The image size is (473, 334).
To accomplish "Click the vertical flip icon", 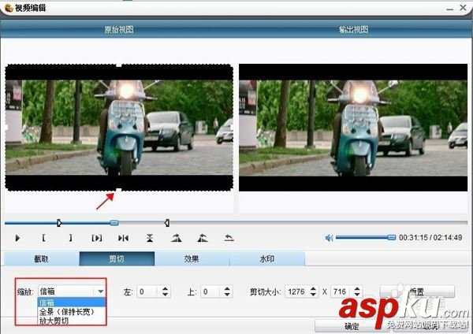I will click(150, 238).
